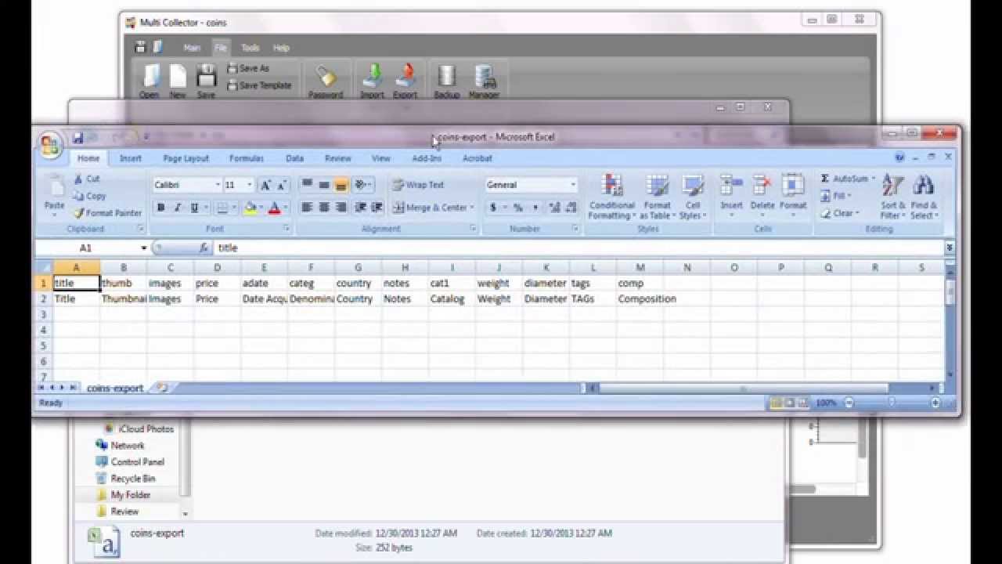This screenshot has height=564, width=1002.
Task: Toggle bold formatting
Action: pos(161,208)
